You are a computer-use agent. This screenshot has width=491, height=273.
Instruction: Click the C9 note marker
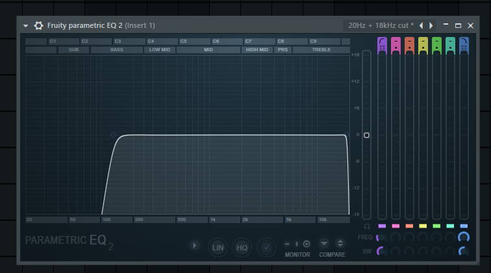click(x=324, y=42)
